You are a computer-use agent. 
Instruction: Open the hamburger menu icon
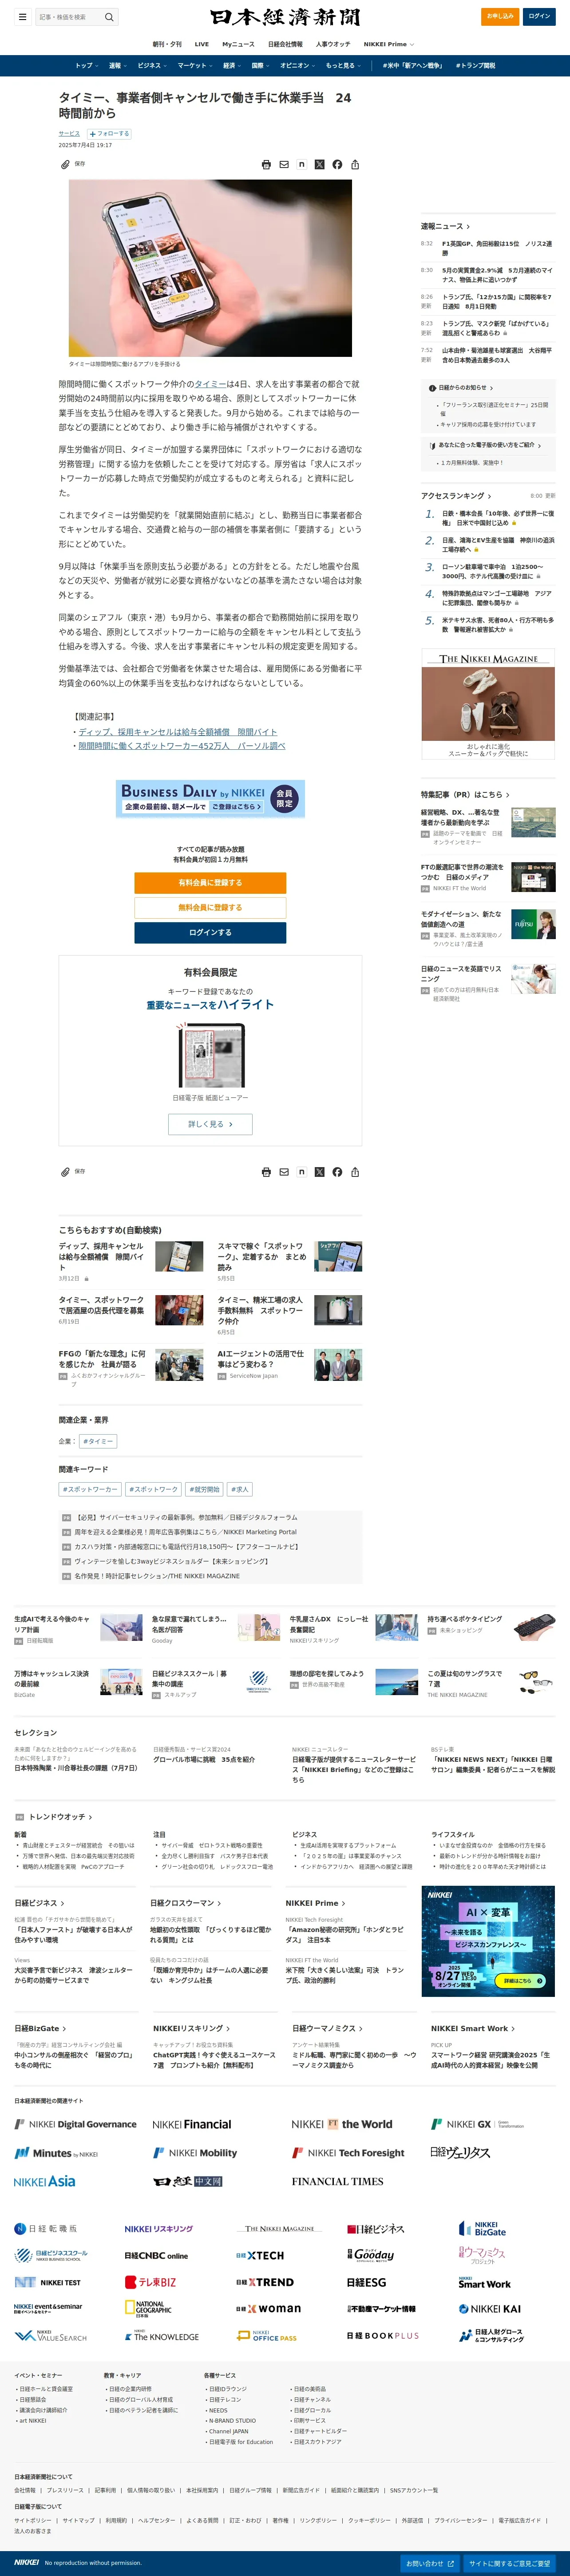point(22,17)
